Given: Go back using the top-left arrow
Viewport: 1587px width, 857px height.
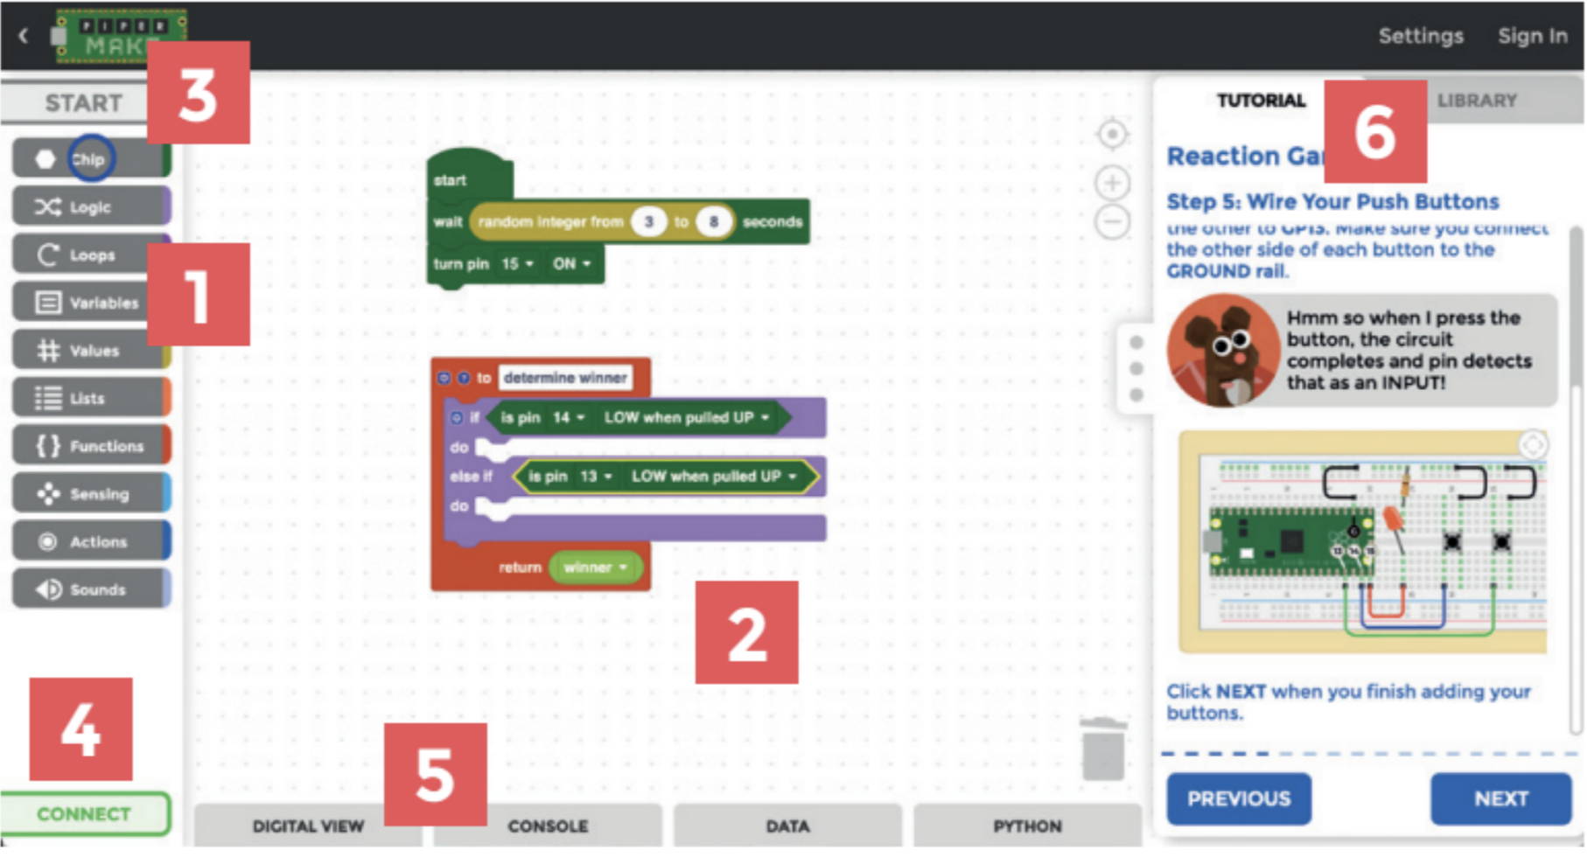Looking at the screenshot, I should pyautogui.click(x=24, y=36).
